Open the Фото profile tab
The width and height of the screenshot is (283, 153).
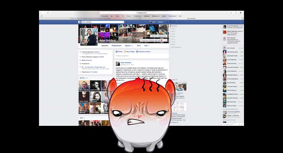(x=138, y=46)
